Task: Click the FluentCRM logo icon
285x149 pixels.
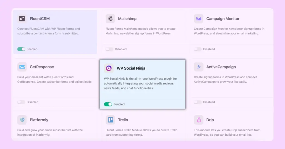Action: coord(22,19)
